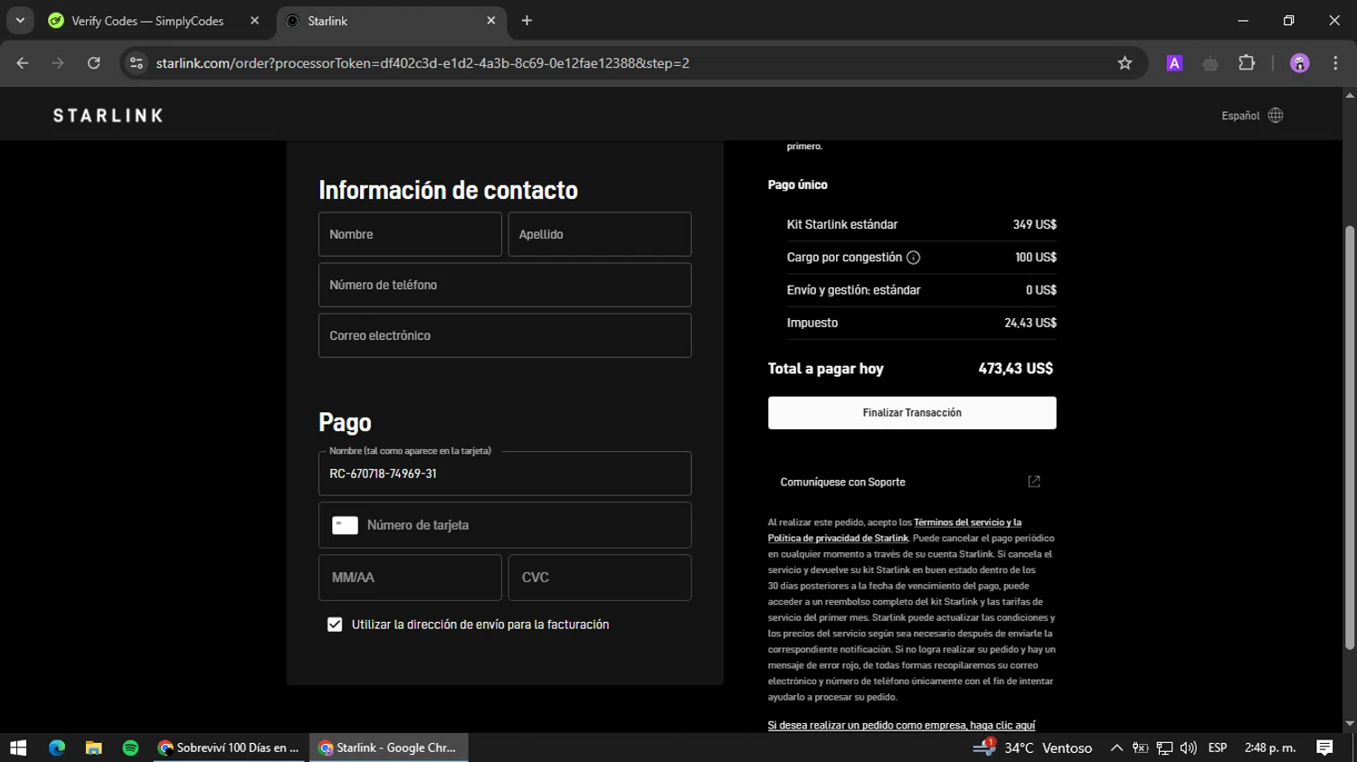Switch to Starlink - Google Chrome taskbar item

389,748
